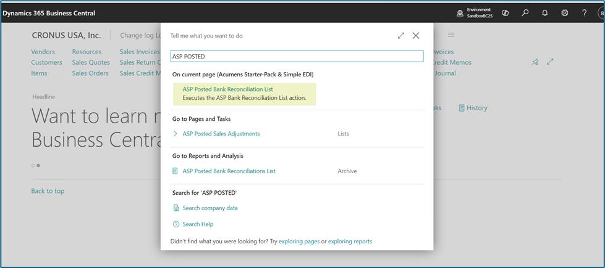Open Items in the navigation menu

pyautogui.click(x=39, y=73)
